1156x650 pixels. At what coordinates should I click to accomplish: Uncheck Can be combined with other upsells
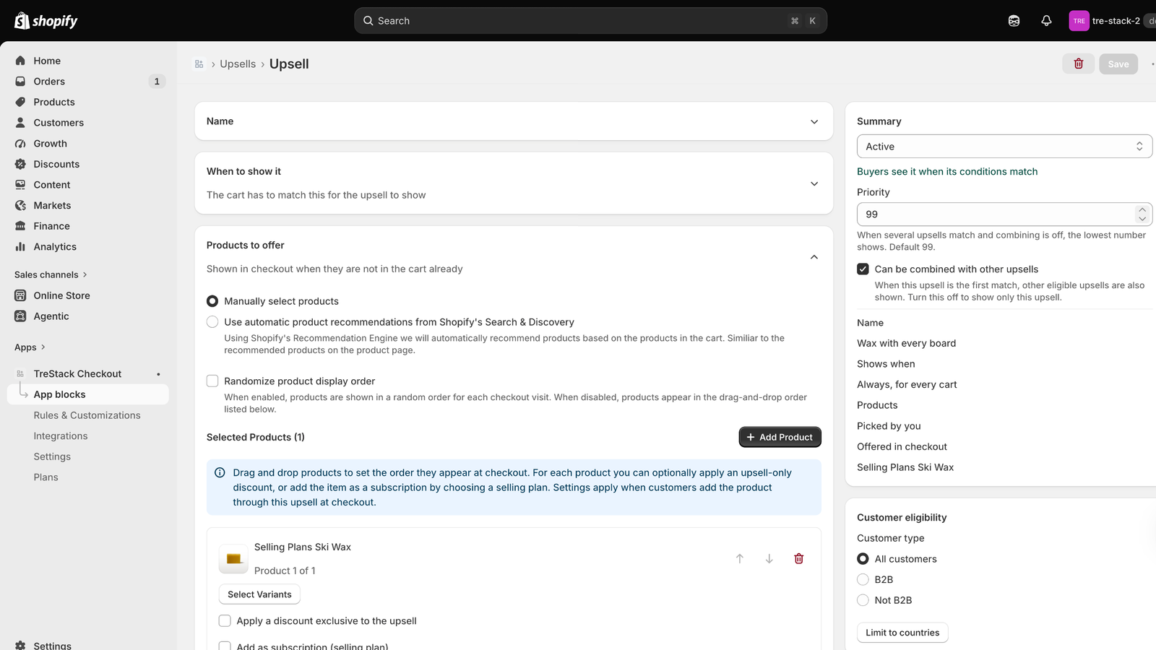[863, 269]
